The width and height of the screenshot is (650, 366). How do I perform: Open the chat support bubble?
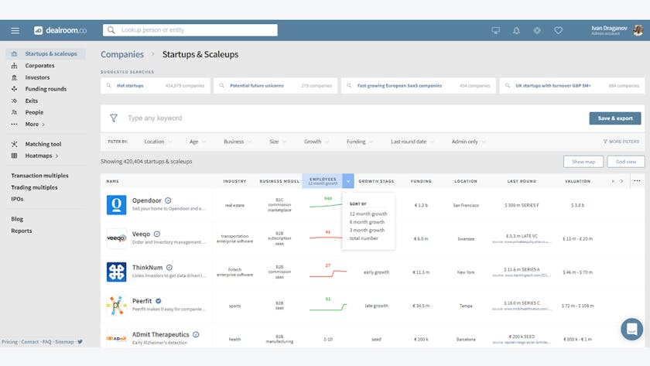click(x=631, y=329)
